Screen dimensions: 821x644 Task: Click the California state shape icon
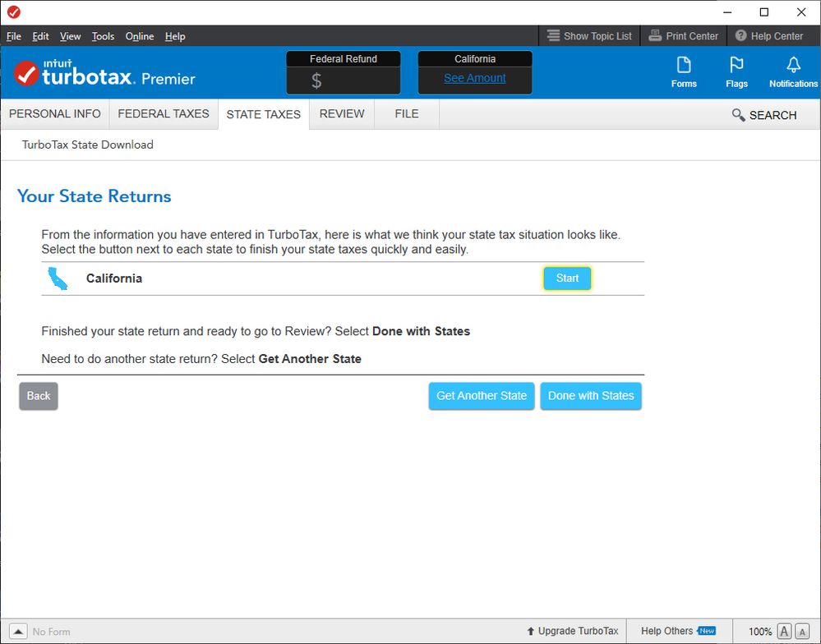coord(58,278)
